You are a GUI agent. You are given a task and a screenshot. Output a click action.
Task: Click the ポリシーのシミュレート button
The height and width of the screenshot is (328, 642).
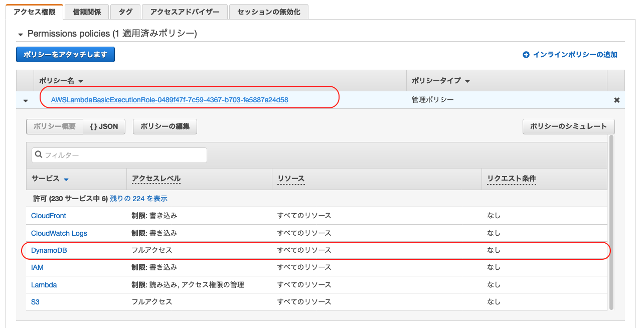568,126
